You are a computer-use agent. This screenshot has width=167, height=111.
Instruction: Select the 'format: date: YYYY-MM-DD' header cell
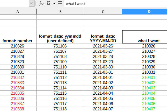tap(103, 37)
